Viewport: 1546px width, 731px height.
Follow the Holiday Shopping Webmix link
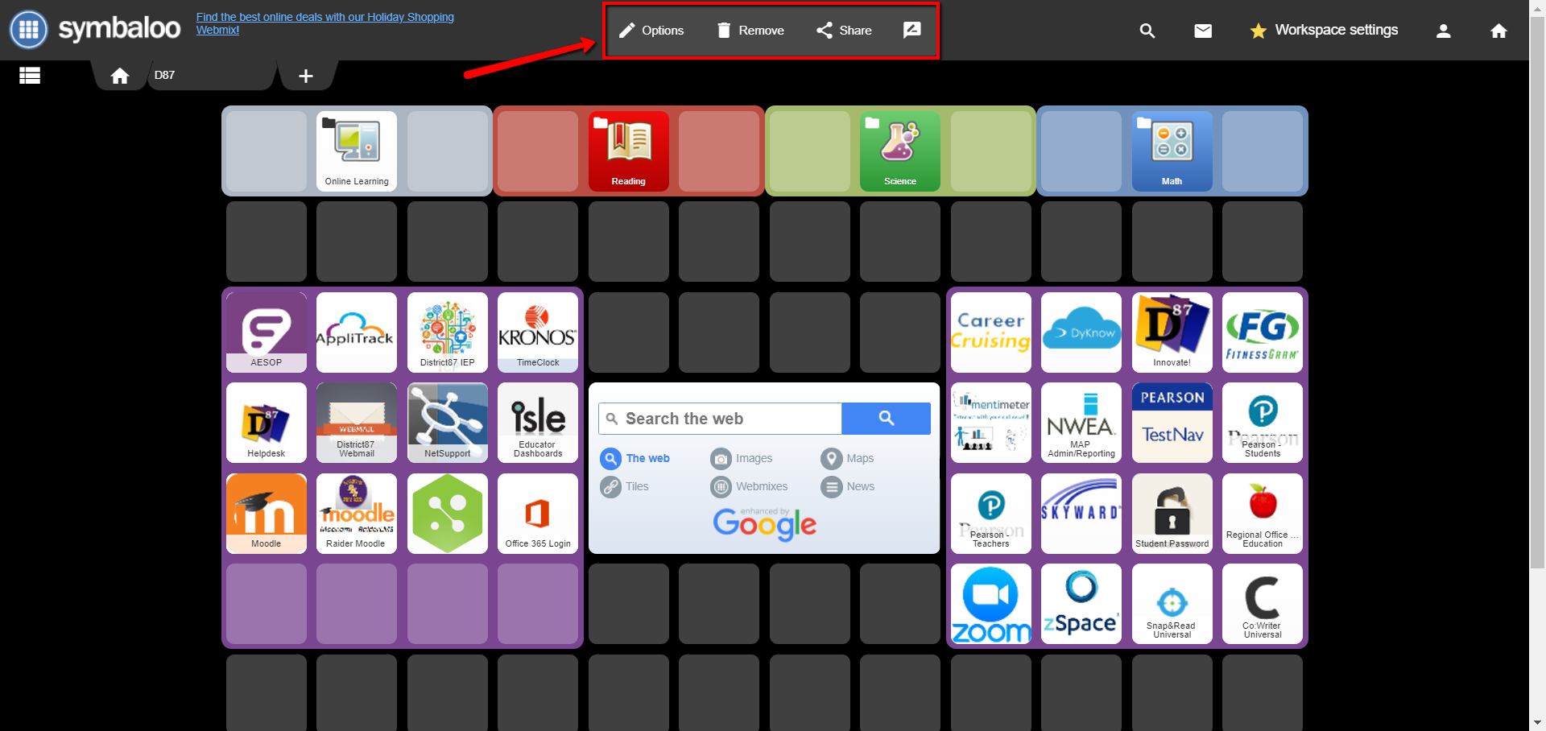pos(325,23)
